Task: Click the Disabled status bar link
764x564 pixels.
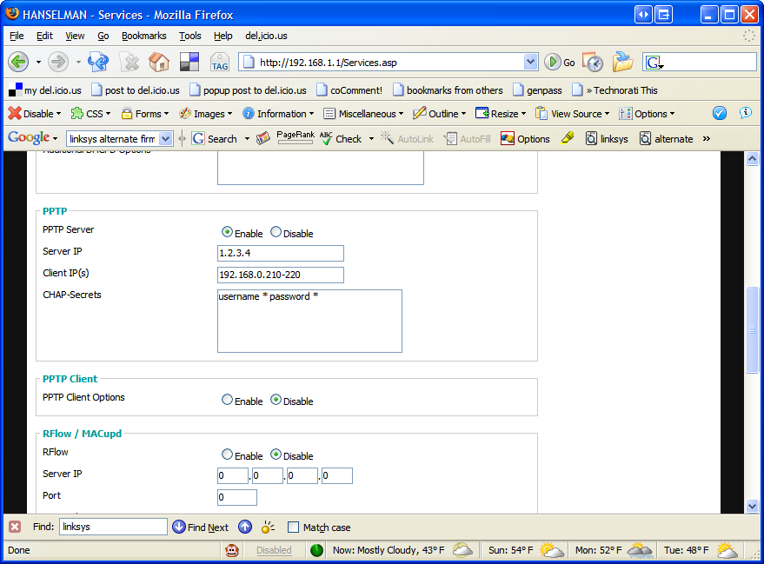Action: click(274, 550)
